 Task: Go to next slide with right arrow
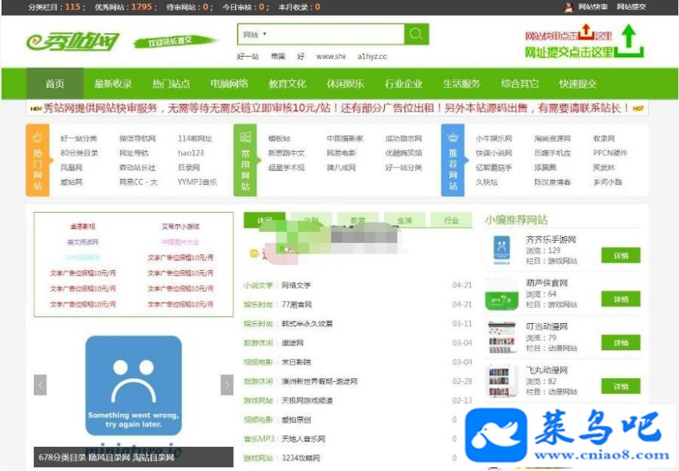(x=227, y=385)
